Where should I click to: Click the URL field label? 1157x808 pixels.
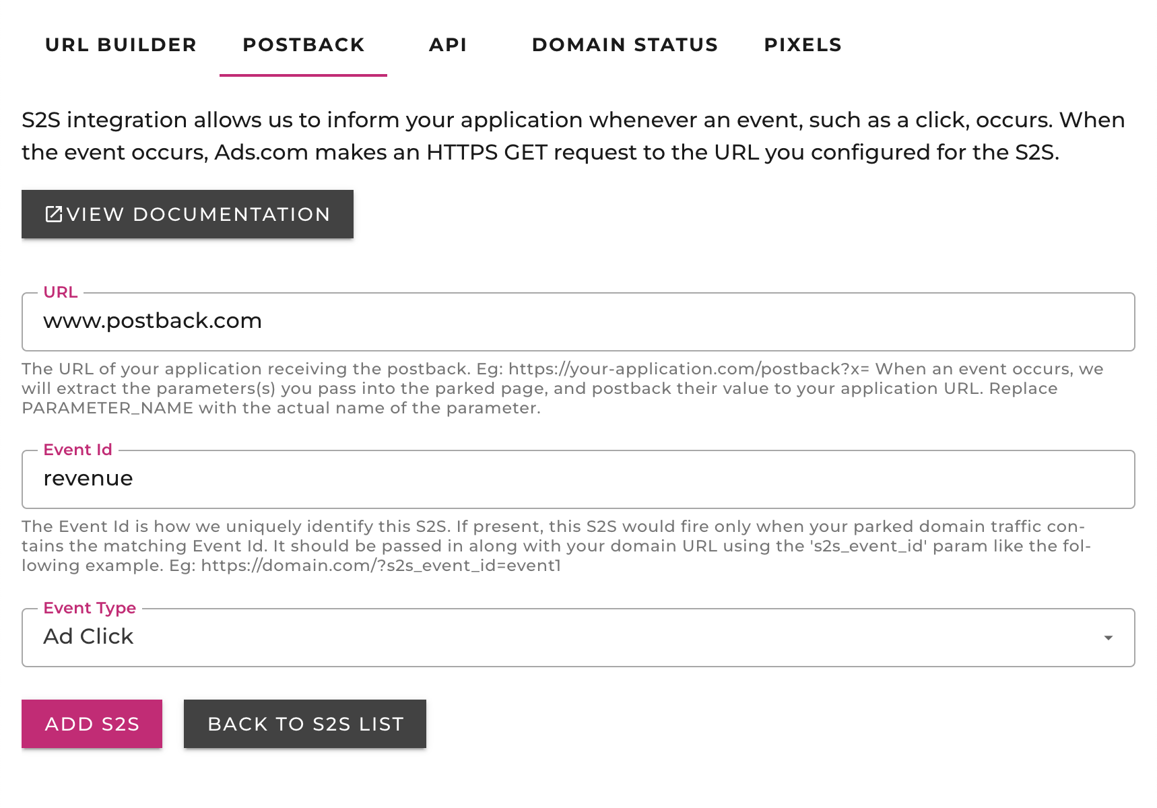click(61, 292)
